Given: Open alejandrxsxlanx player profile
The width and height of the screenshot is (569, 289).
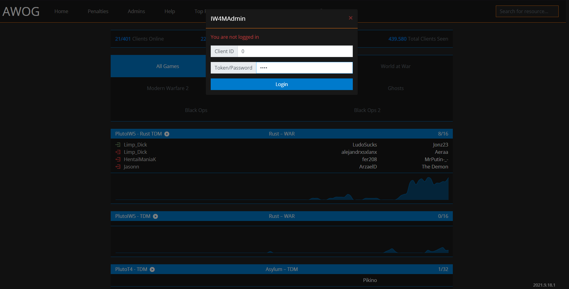Looking at the screenshot, I should [x=359, y=152].
